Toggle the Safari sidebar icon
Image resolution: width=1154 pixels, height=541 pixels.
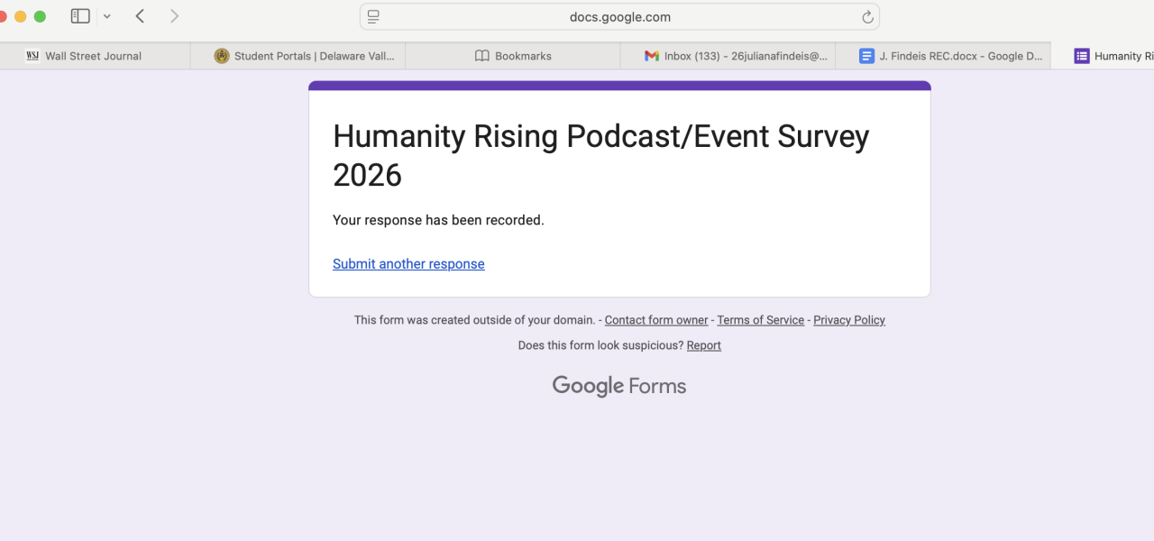pos(80,16)
